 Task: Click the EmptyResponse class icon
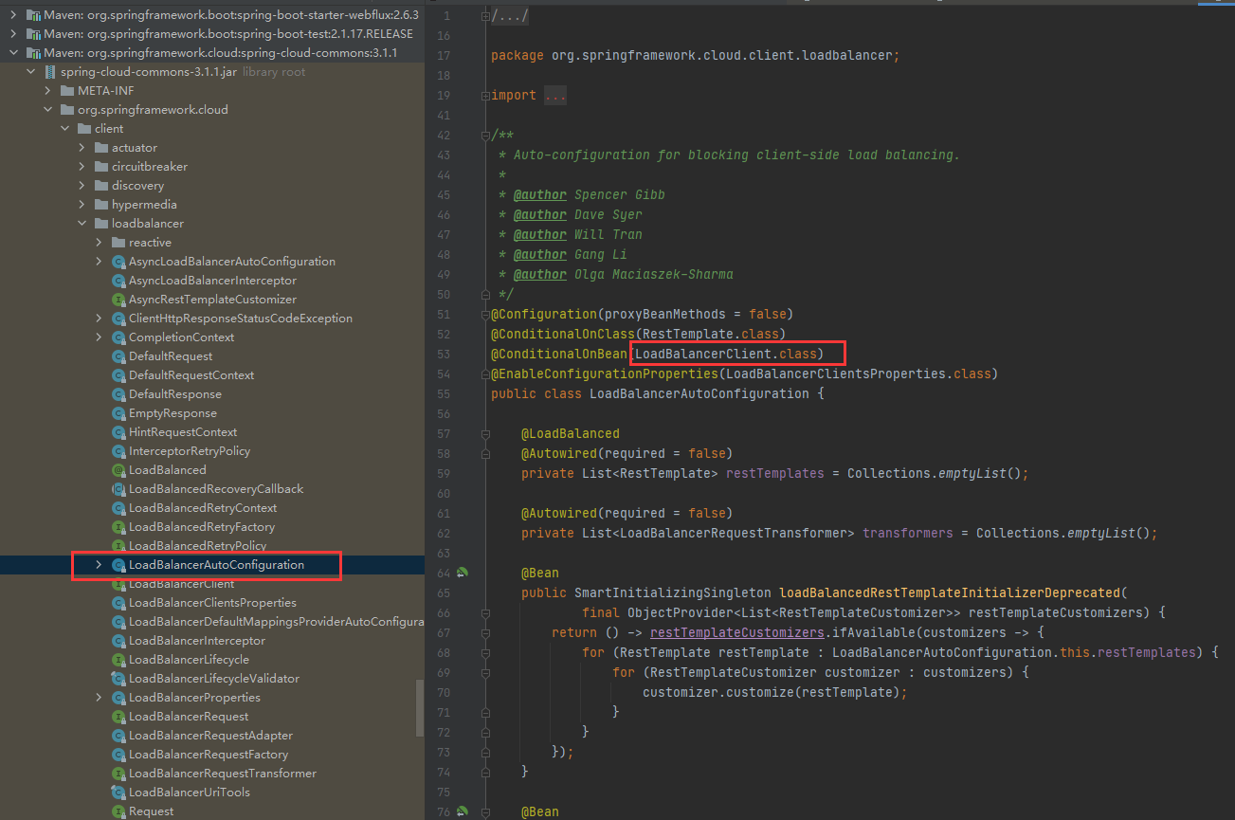[118, 413]
